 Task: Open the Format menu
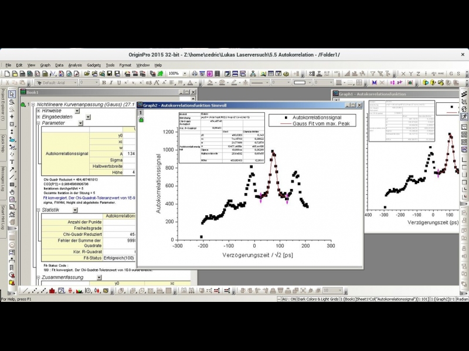click(x=125, y=65)
